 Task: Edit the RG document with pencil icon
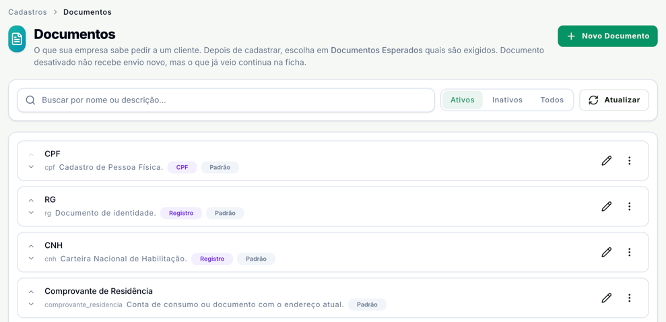coord(607,206)
